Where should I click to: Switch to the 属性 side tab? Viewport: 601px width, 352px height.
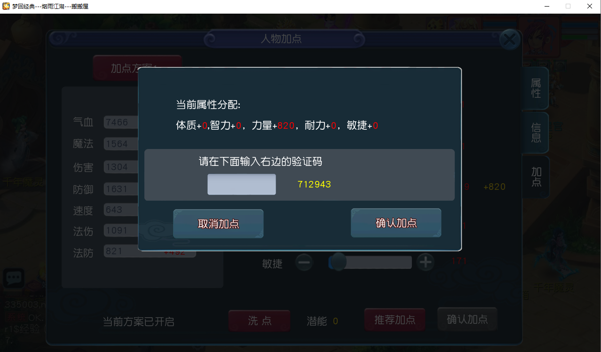(x=536, y=88)
